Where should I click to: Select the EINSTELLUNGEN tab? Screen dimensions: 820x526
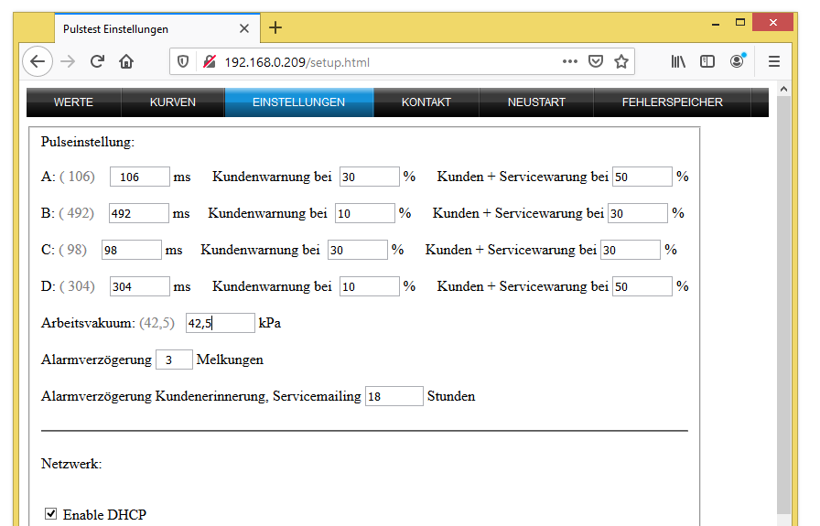298,102
